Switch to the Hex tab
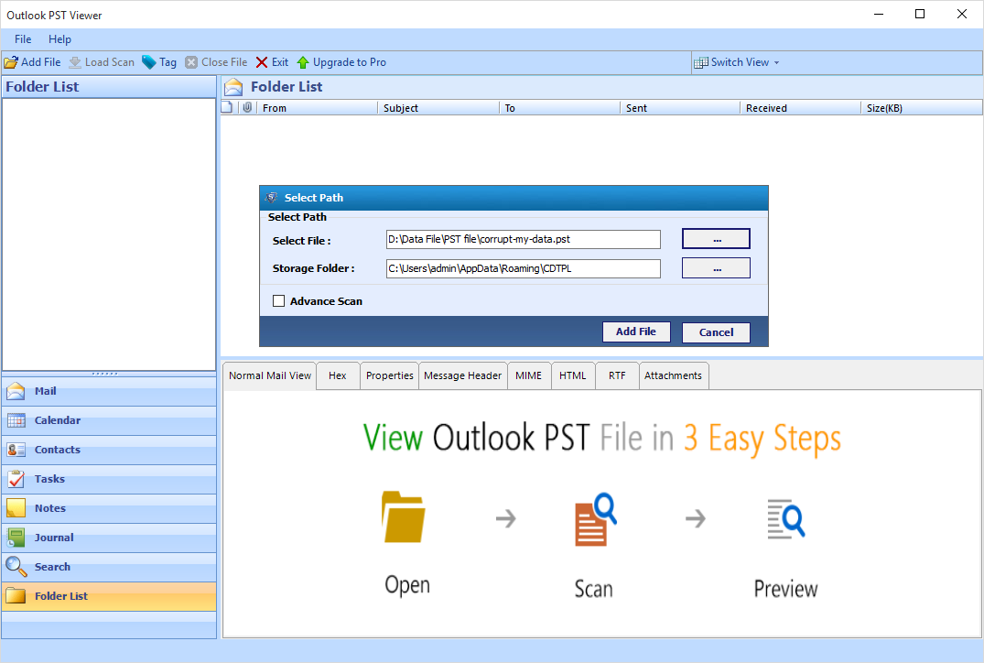The width and height of the screenshot is (984, 663). [338, 375]
